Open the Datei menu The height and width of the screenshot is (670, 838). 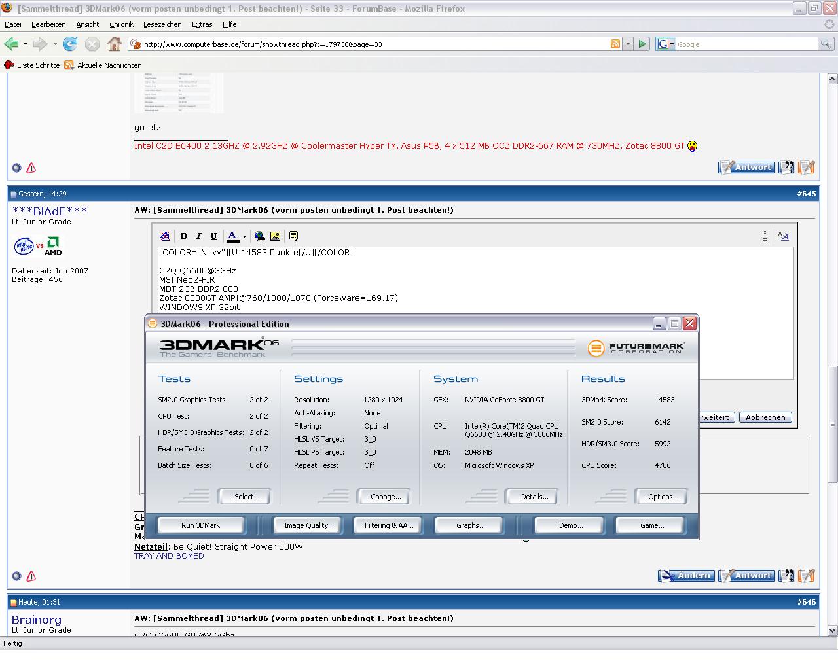(13, 24)
